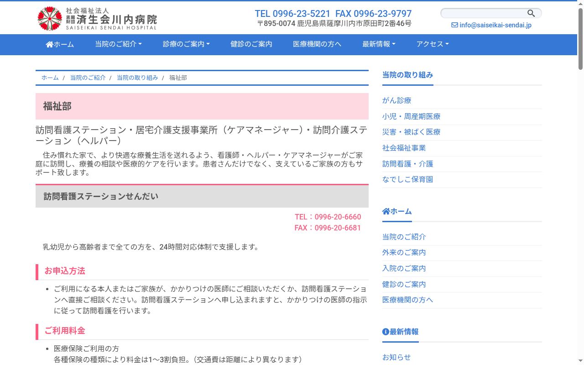
Task: Open the なでしこ保育園 sidebar link
Action: pos(408,179)
